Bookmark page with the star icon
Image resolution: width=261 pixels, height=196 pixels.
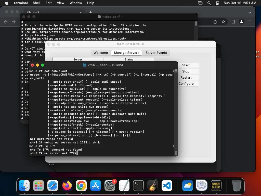(x=223, y=22)
